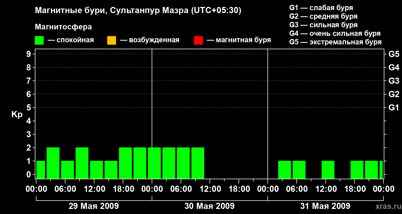Screen dimensions: 402x214
Task: Click the 'G2 — средняя буря' line
Action: pos(323,16)
